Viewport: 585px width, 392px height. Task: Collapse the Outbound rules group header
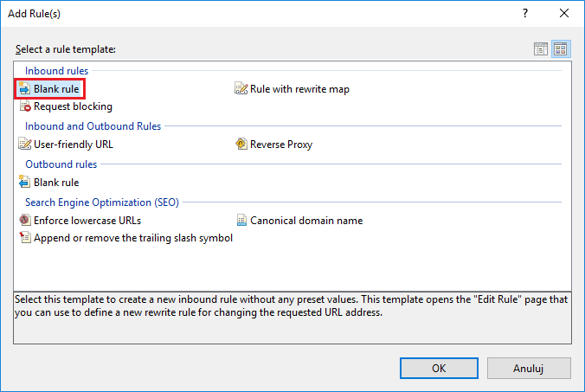61,164
